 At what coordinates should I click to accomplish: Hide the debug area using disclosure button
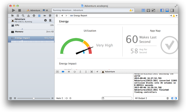tap(57, 71)
